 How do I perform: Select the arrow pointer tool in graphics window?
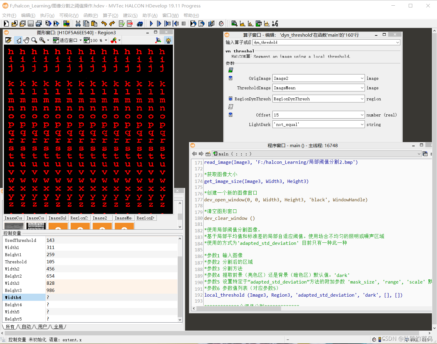pyautogui.click(x=19, y=40)
